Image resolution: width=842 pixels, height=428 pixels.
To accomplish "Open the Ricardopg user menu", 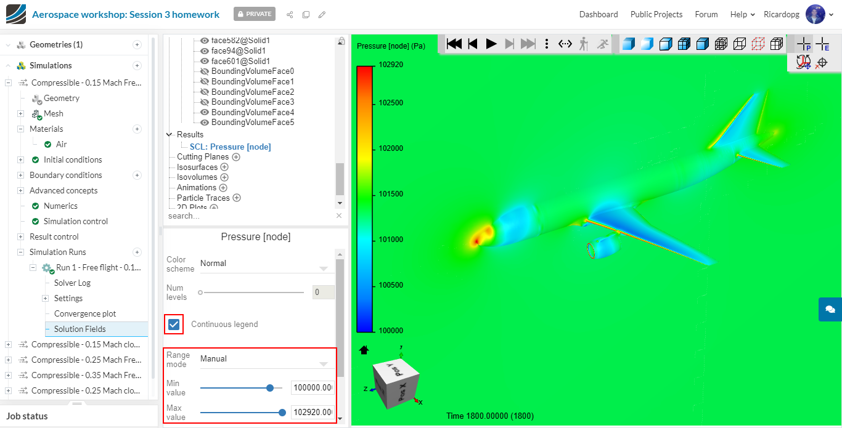I will point(798,14).
